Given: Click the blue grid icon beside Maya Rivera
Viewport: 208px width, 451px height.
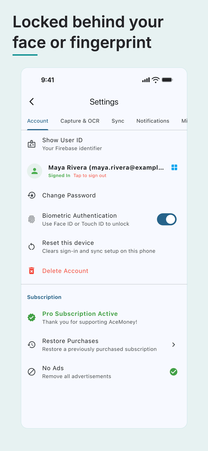Looking at the screenshot, I should (x=174, y=167).
